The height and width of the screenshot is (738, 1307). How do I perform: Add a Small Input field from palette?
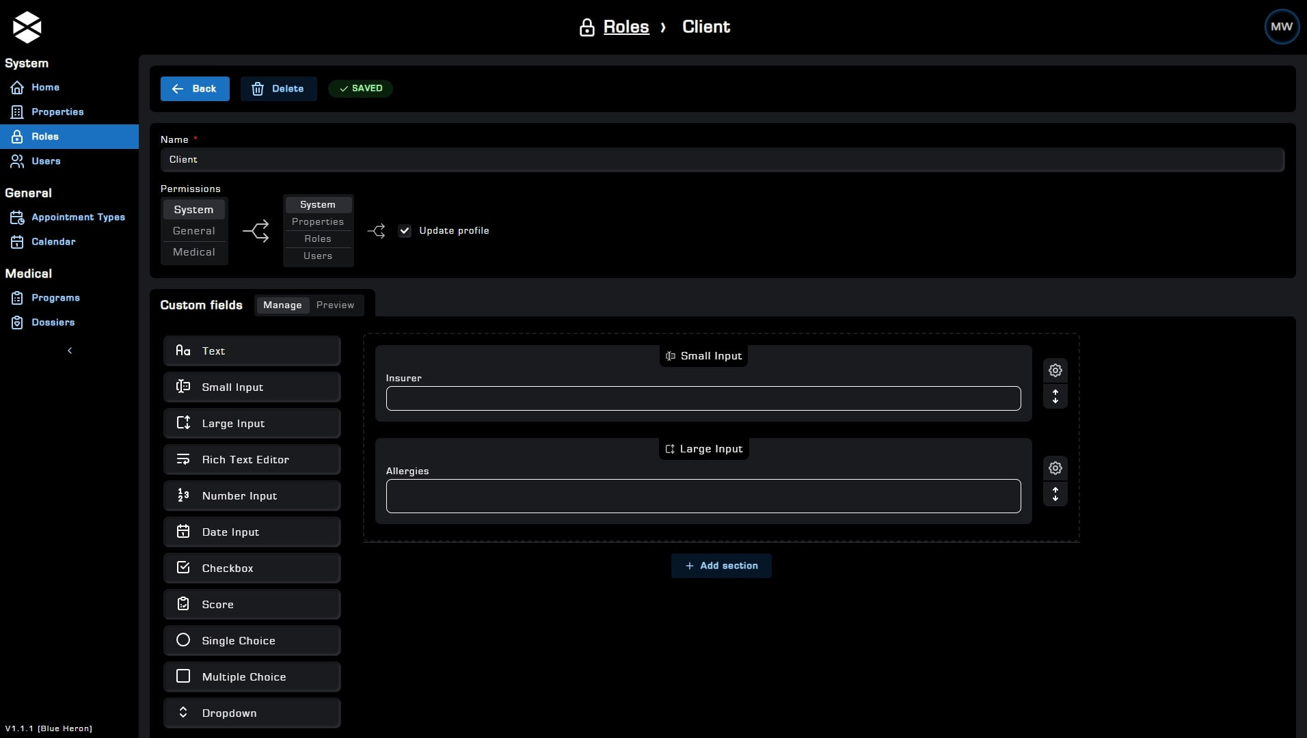point(252,387)
